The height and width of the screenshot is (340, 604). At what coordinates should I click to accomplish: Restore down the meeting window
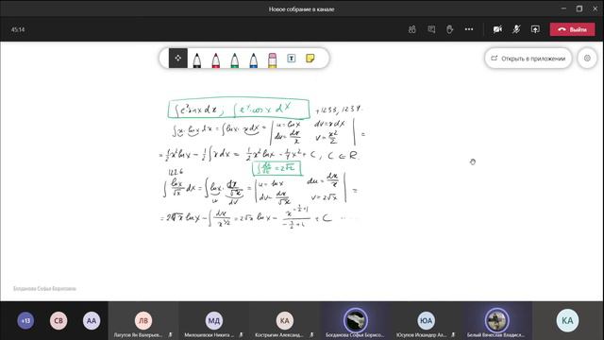tap(579, 8)
